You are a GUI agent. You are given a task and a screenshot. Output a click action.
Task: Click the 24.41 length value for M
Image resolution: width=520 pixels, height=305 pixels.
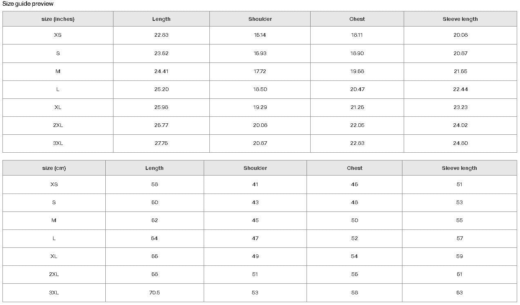tap(161, 71)
